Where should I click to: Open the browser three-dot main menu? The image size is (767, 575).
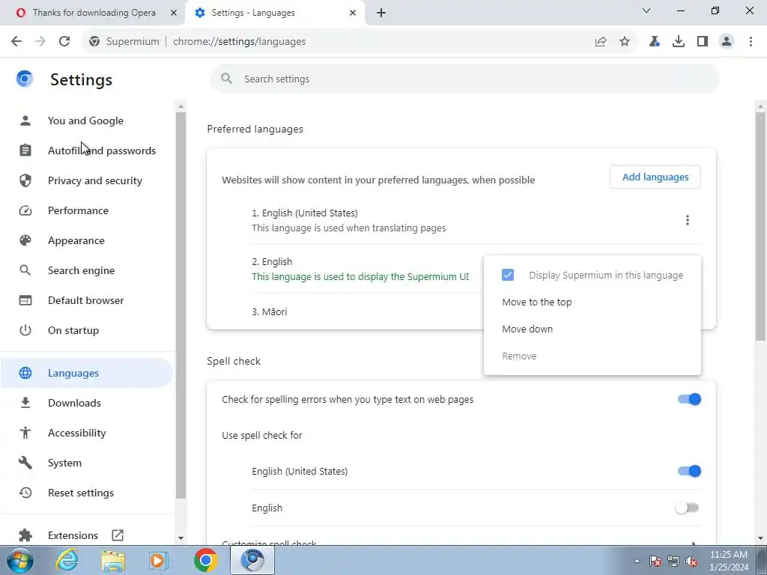coord(751,42)
